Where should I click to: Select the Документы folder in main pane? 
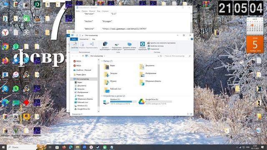147,67
